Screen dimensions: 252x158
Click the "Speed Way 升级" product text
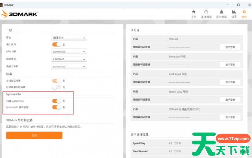pyautogui.click(x=178, y=92)
